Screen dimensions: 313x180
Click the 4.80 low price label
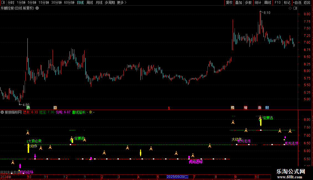26,105
